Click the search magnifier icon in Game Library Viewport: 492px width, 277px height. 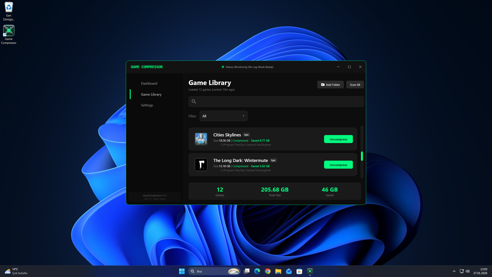point(194,101)
